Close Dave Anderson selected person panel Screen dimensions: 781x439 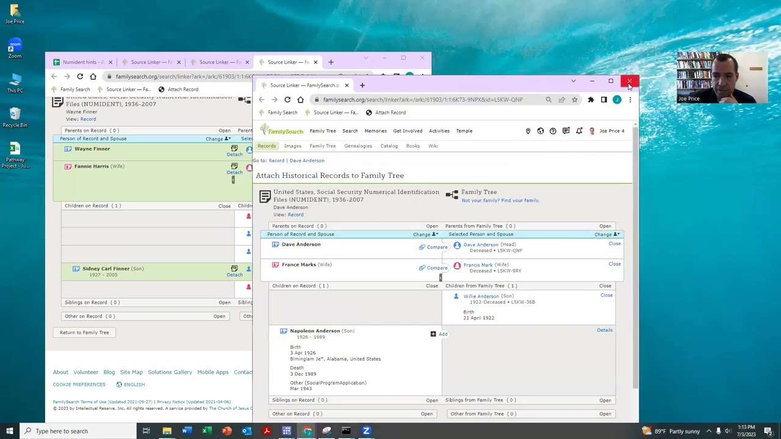pos(614,244)
